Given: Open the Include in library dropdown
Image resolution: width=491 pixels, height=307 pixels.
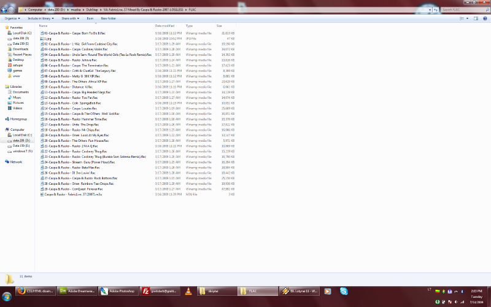Looking at the screenshot, I should point(41,18).
